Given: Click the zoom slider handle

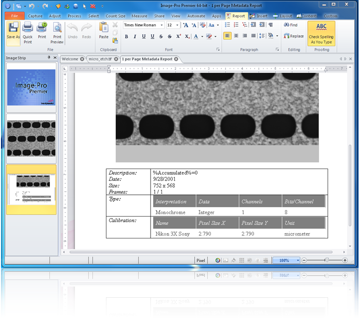Looking at the screenshot, I should tap(327, 260).
